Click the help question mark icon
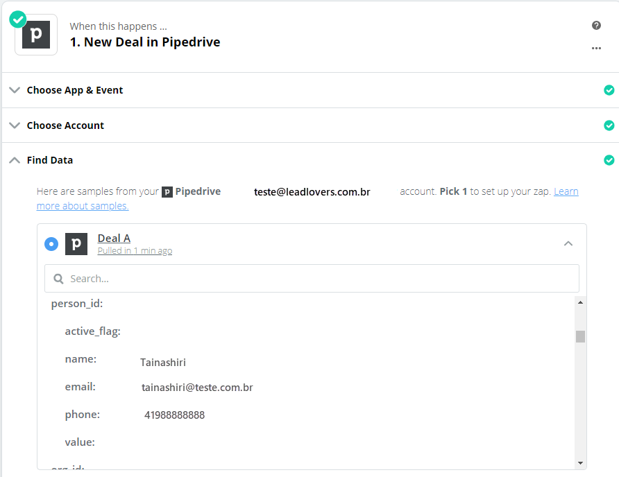The height and width of the screenshot is (477, 619). (x=596, y=26)
